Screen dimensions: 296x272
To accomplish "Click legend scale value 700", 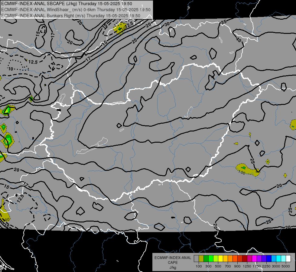I will click(x=228, y=266).
